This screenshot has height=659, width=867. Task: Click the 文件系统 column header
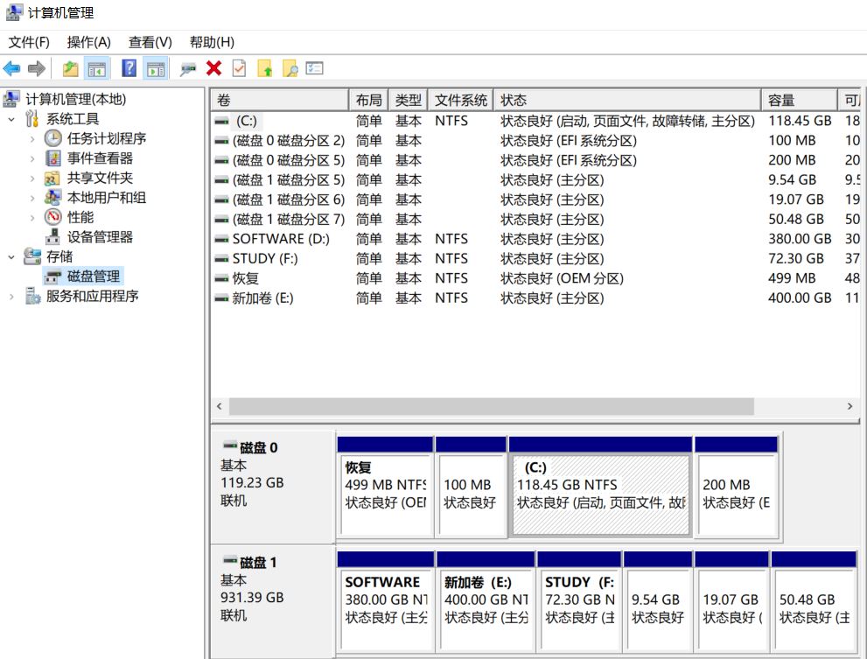click(x=460, y=100)
